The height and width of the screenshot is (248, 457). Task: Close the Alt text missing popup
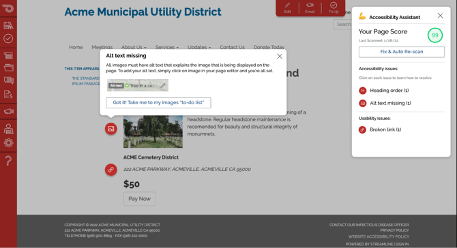coord(280,56)
